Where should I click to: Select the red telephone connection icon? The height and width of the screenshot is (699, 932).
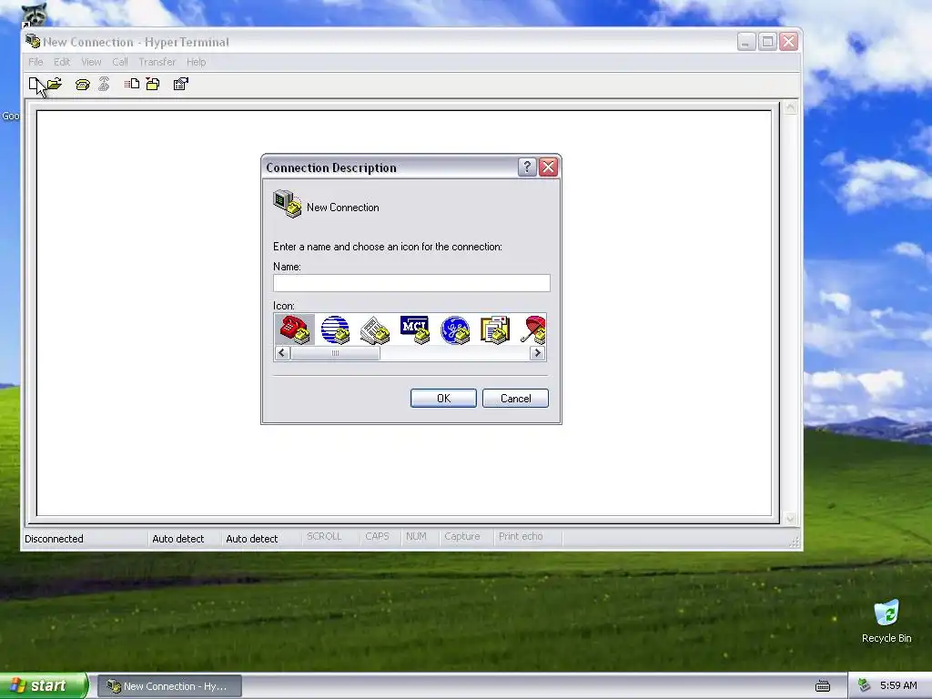pos(295,329)
